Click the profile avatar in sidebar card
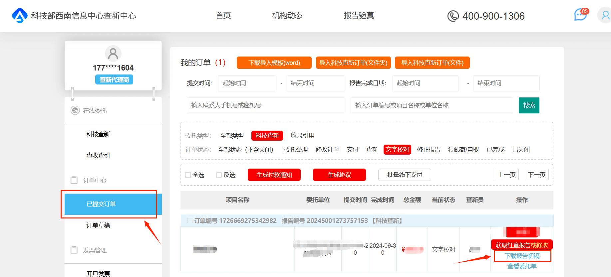 [x=113, y=54]
